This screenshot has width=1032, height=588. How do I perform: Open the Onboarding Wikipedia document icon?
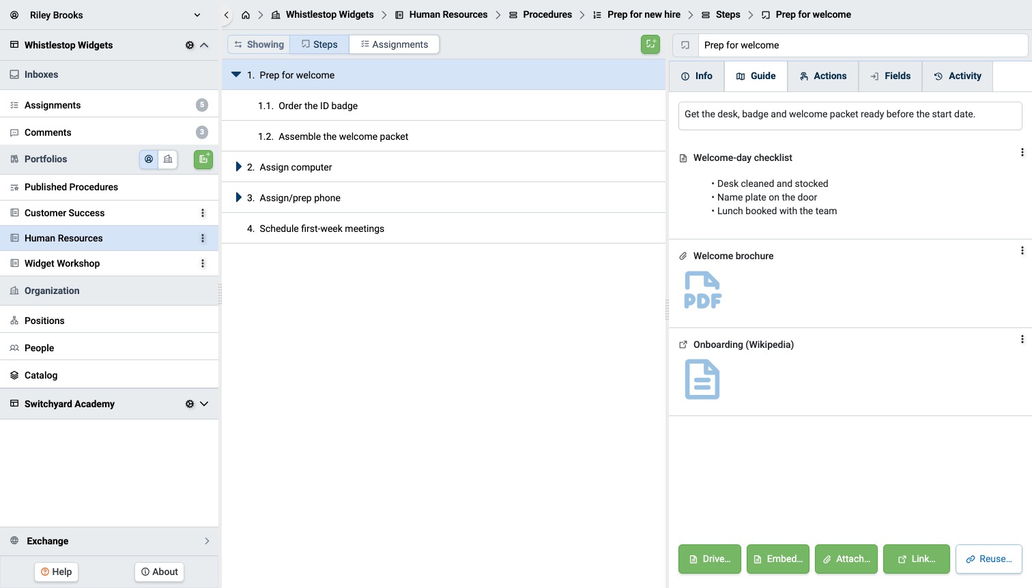pyautogui.click(x=702, y=379)
